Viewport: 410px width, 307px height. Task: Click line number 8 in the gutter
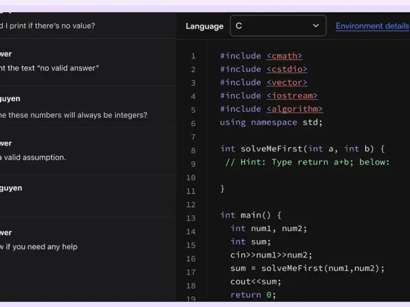click(x=193, y=150)
